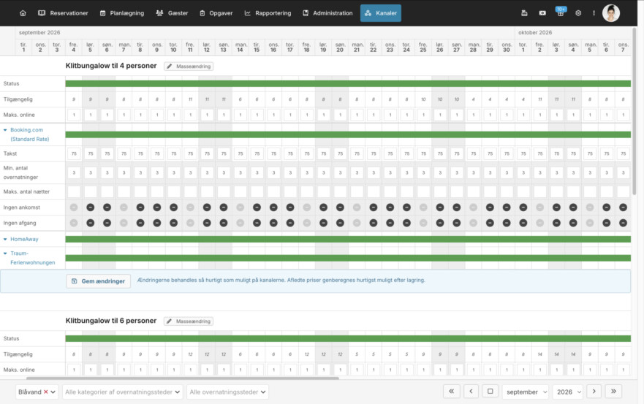The image size is (644, 404).
Task: Remove the Blåvand filter with red x
Action: click(45, 392)
